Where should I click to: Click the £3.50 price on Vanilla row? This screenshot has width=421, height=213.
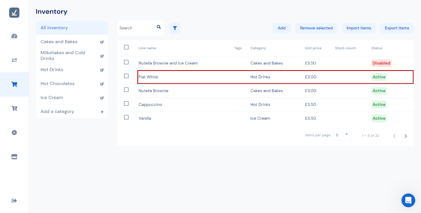310,118
